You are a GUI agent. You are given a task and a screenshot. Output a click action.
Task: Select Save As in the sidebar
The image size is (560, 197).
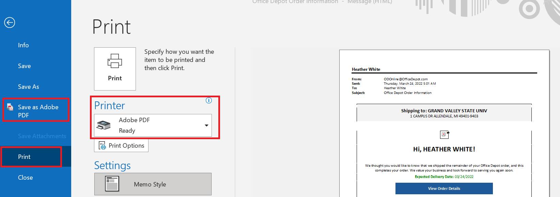[x=28, y=87]
